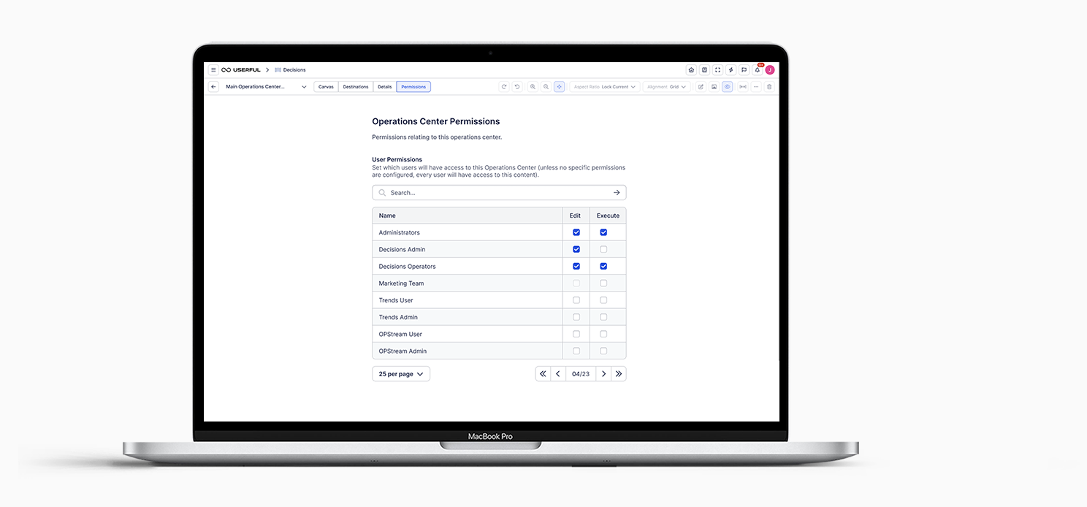
Task: Click the trash delete icon in toolbar
Action: (768, 87)
